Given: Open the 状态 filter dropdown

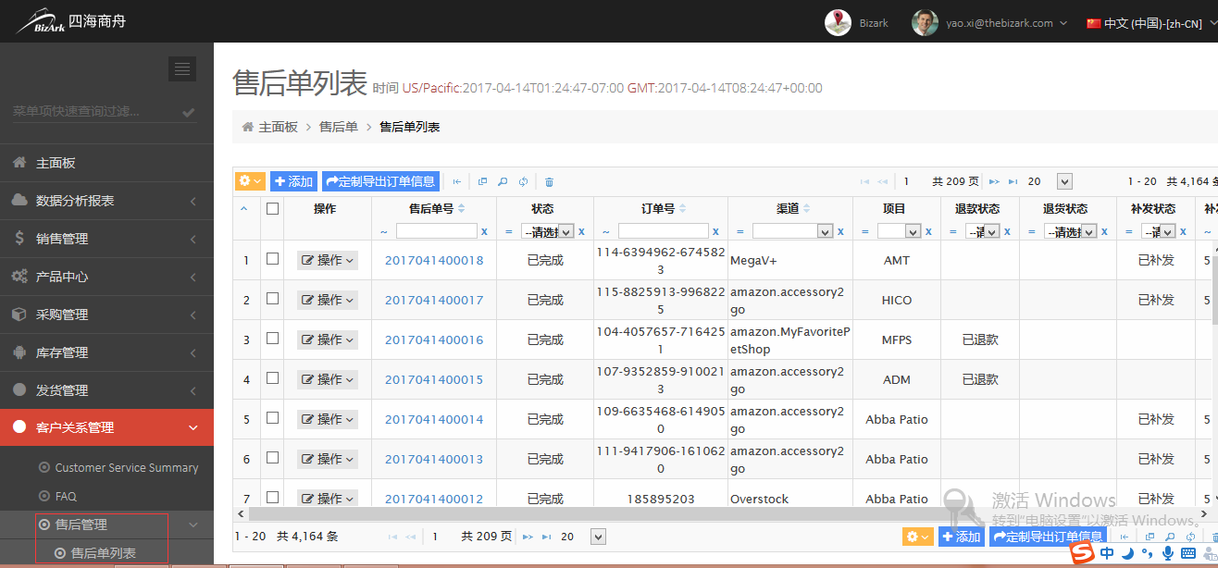Looking at the screenshot, I should [x=547, y=231].
